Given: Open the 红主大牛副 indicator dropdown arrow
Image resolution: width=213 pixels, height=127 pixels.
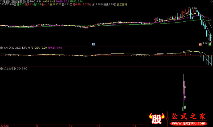Looking at the screenshot, I should click(x=2, y=68).
